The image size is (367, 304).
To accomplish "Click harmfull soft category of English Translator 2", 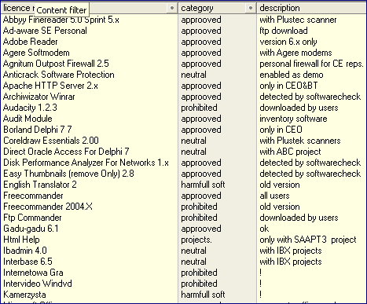I will [x=203, y=185].
